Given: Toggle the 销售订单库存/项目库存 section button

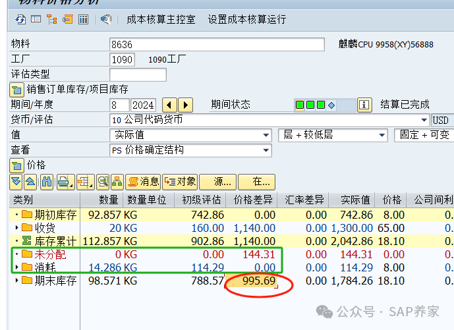Looking at the screenshot, I should (17, 90).
